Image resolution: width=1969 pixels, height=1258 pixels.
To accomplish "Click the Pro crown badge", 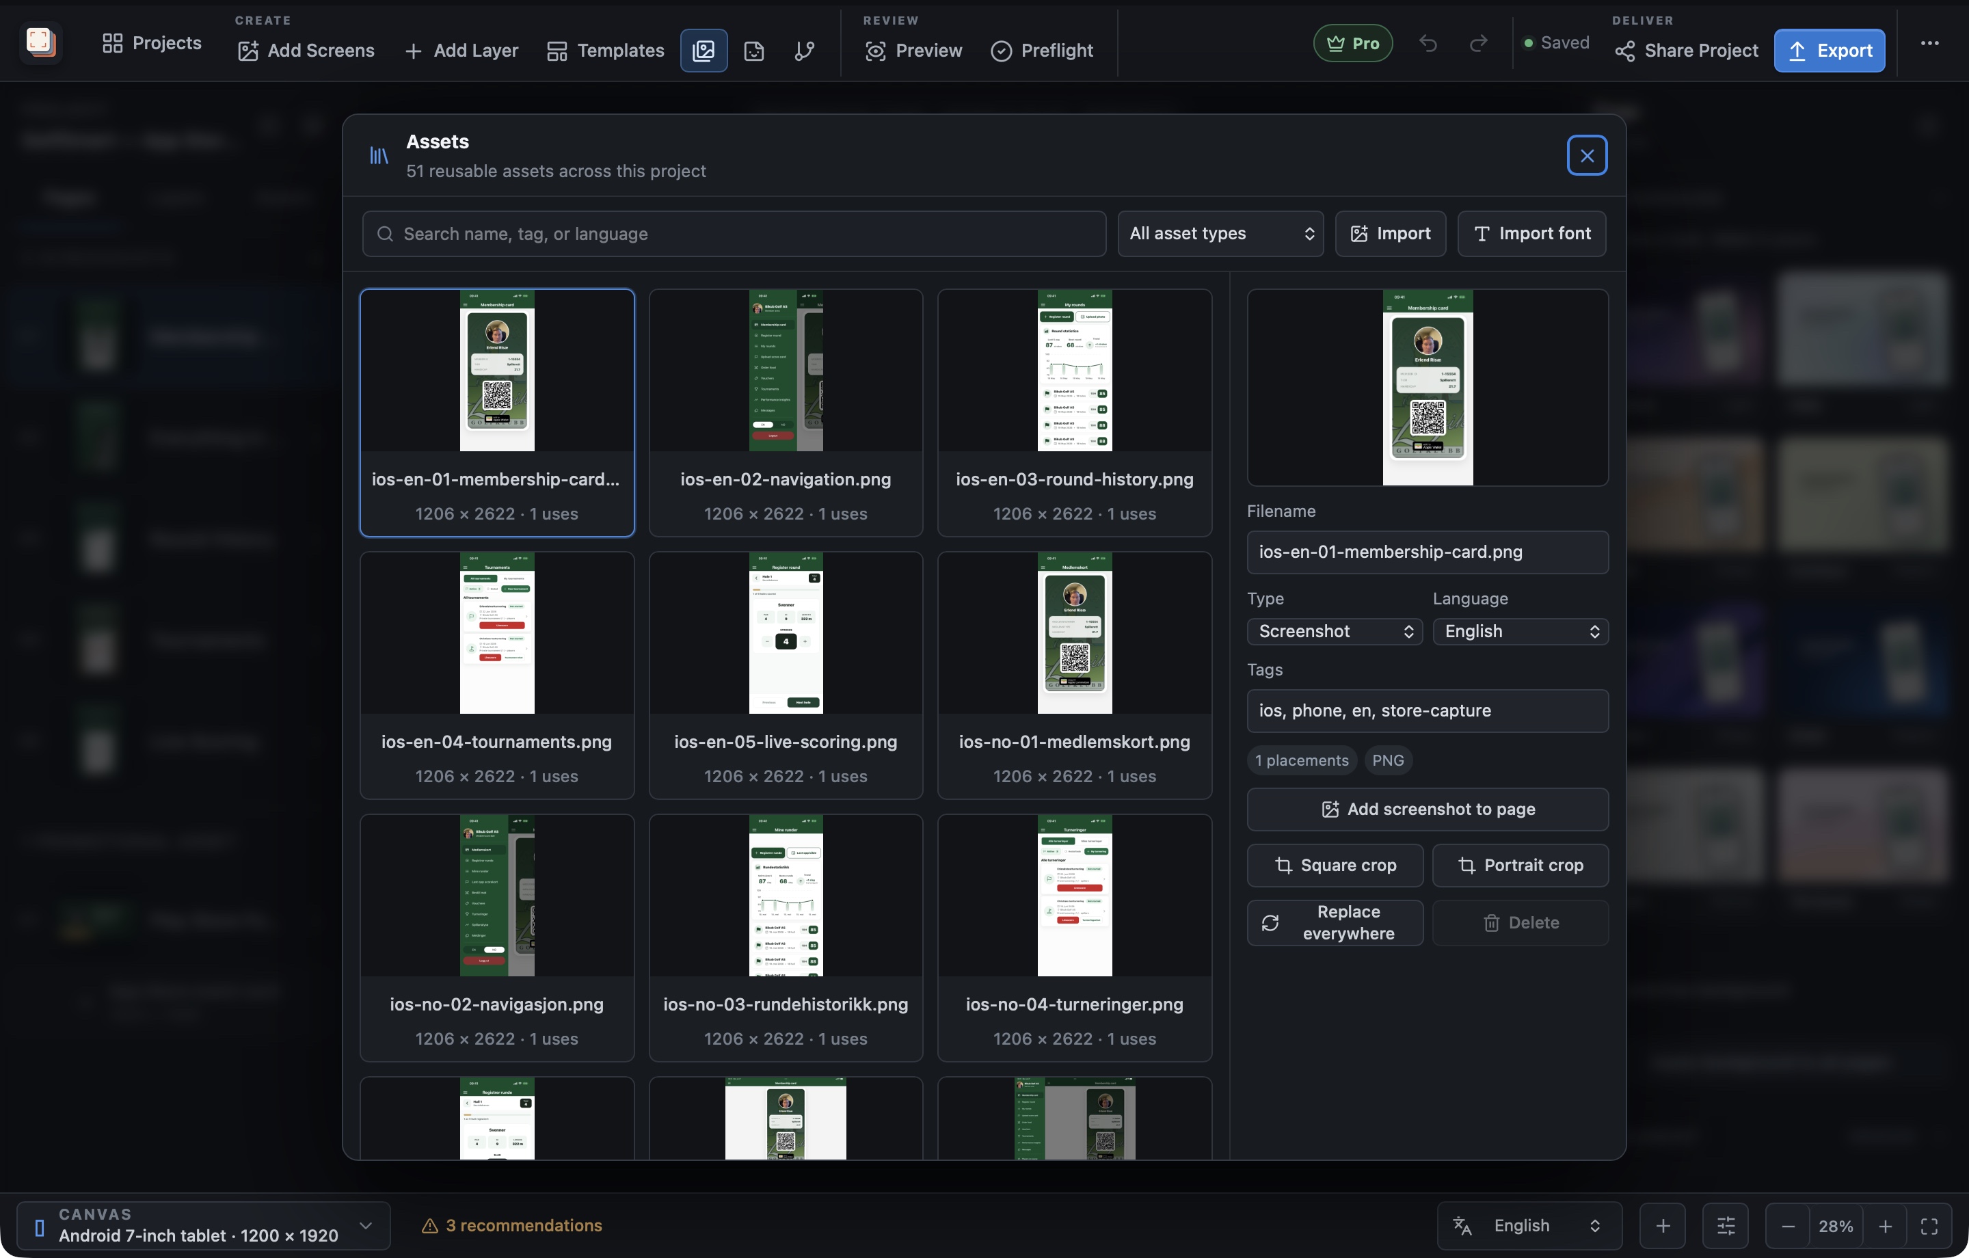I will tap(1352, 42).
